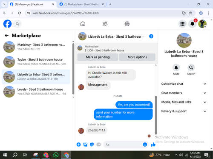Choose a sticker icon in composer
Image resolution: width=213 pixels, height=159 pixels.
point(92,145)
